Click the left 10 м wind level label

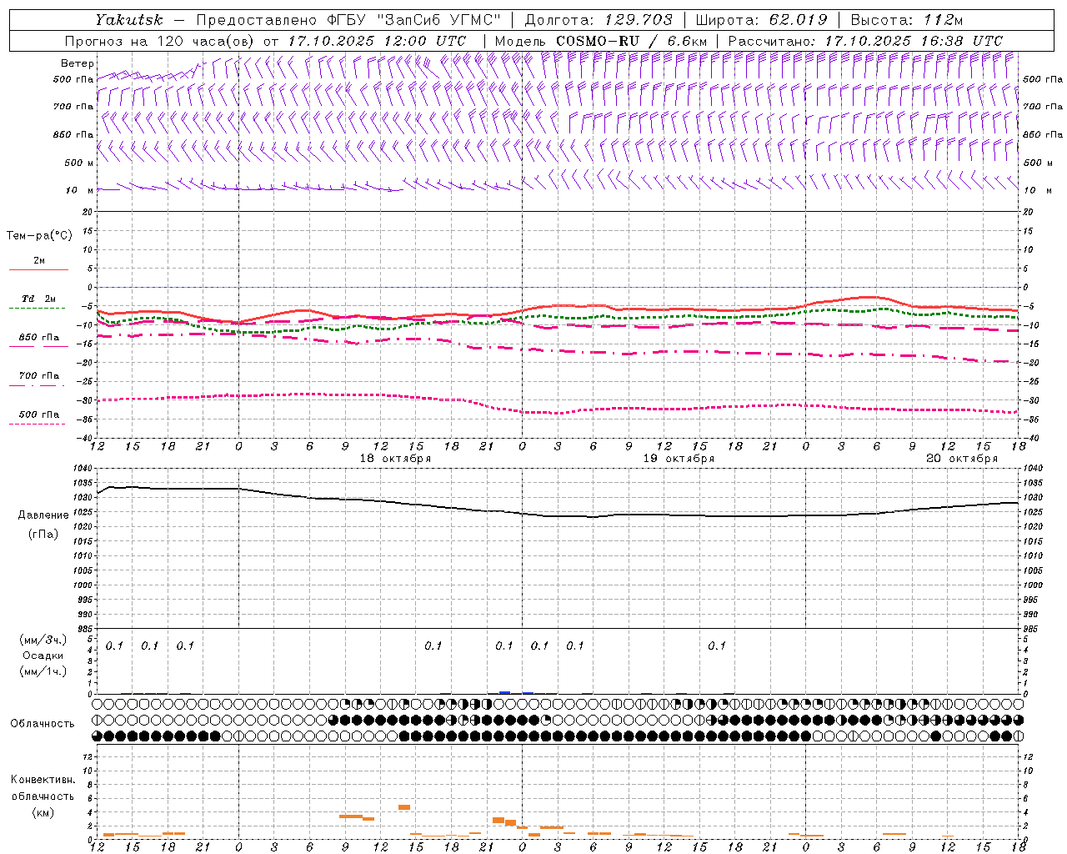click(79, 190)
